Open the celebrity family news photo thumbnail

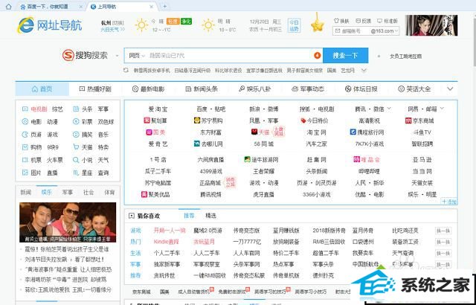click(x=68, y=222)
